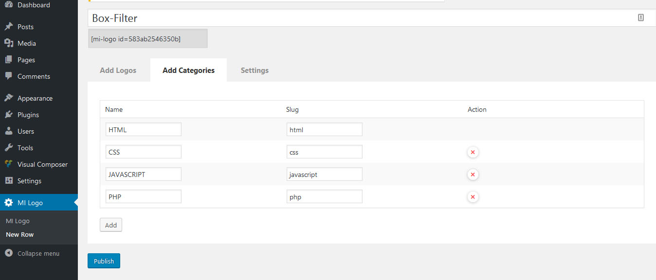Open the New Row submenu link
This screenshot has width=656, height=280.
(x=20, y=234)
